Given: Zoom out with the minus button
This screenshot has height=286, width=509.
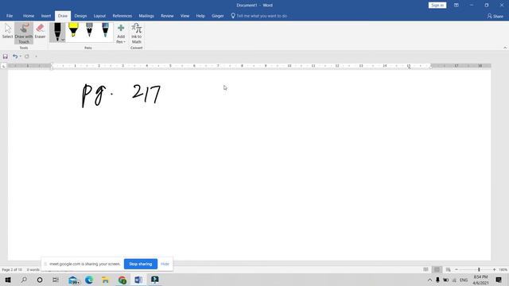Looking at the screenshot, I should [x=456, y=269].
